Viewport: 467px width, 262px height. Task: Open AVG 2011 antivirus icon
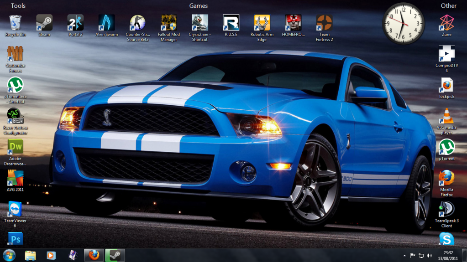pyautogui.click(x=15, y=179)
